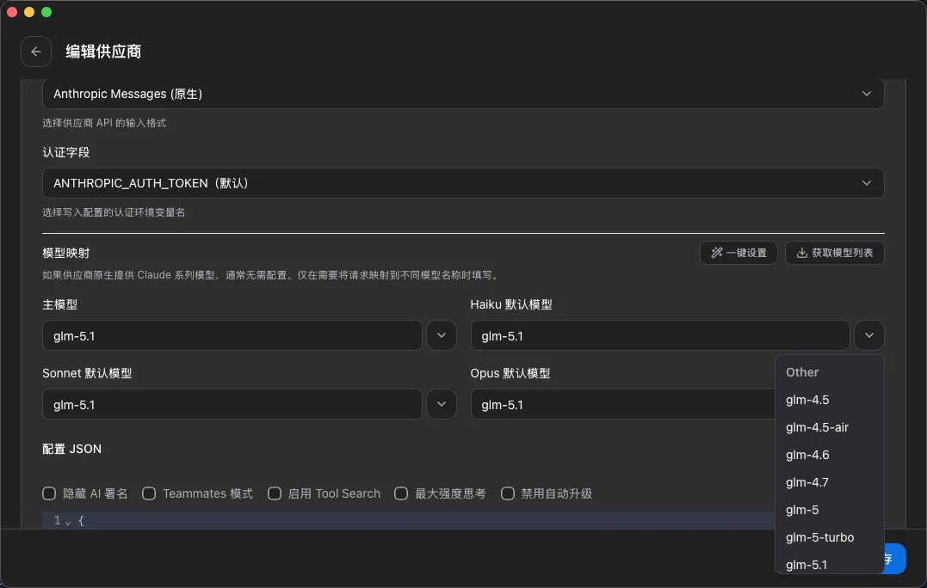The height and width of the screenshot is (588, 927).
Task: Select Other from the model list
Action: [x=801, y=372]
